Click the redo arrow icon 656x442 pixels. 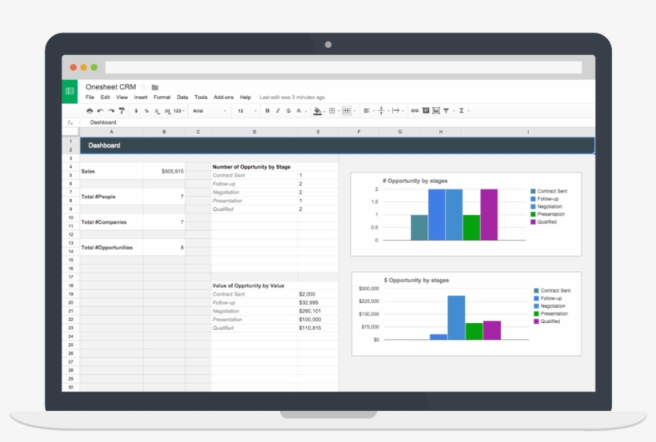[111, 111]
